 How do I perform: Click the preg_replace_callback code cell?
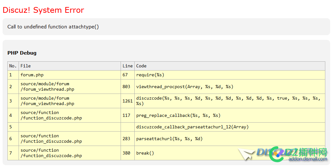[178, 116]
